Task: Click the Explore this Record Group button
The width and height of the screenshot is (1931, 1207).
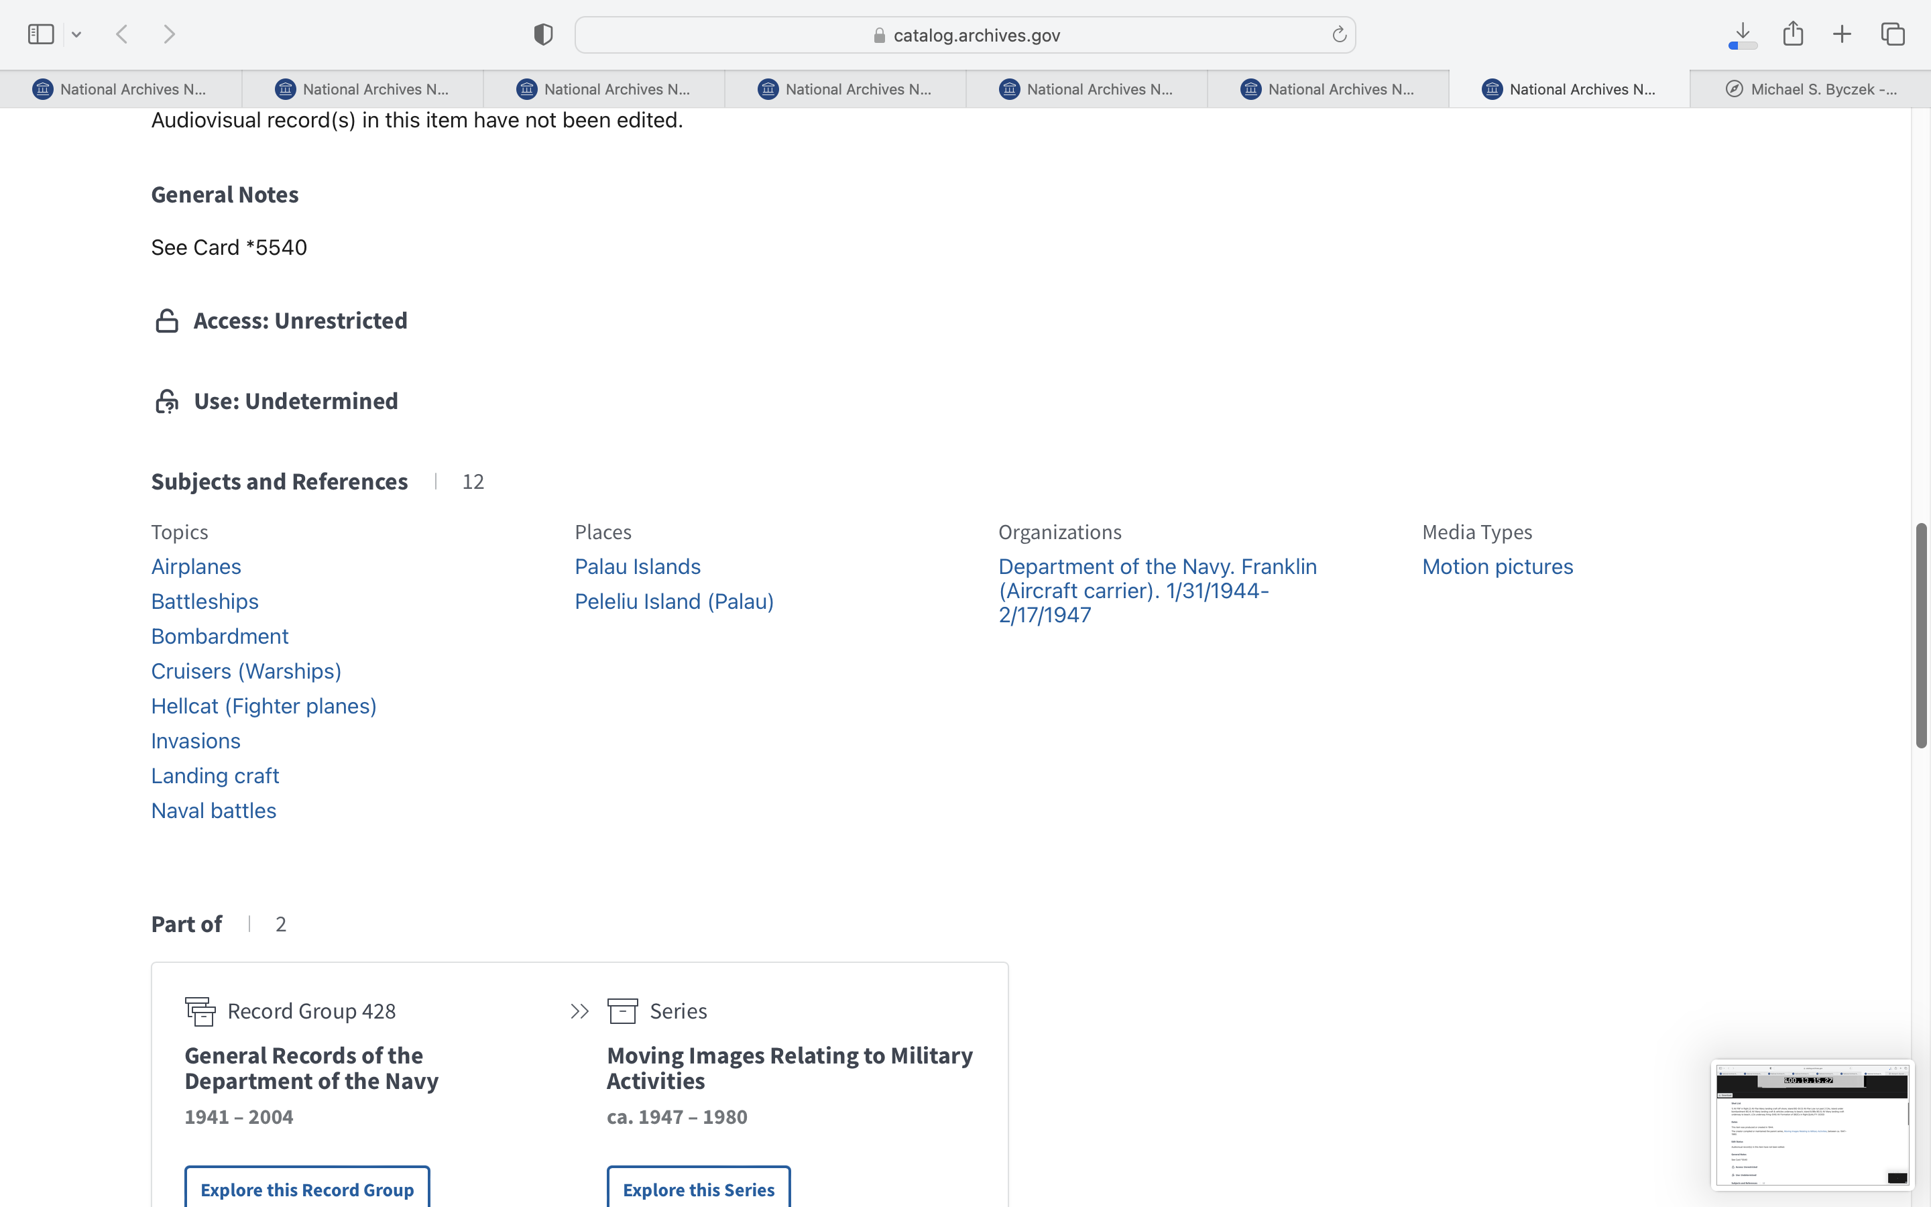Action: [307, 1189]
